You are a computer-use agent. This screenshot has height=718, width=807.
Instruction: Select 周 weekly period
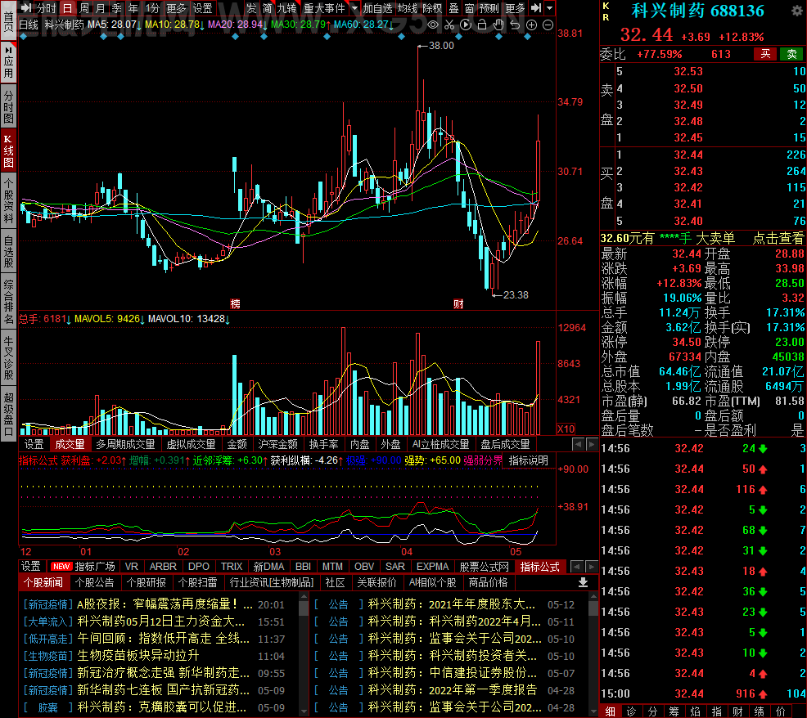click(83, 8)
